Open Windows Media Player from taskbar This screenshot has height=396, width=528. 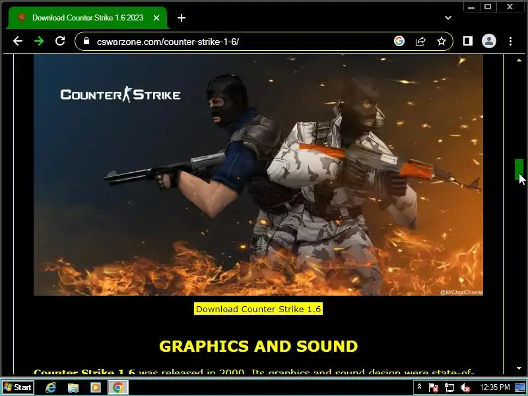pyautogui.click(x=96, y=387)
